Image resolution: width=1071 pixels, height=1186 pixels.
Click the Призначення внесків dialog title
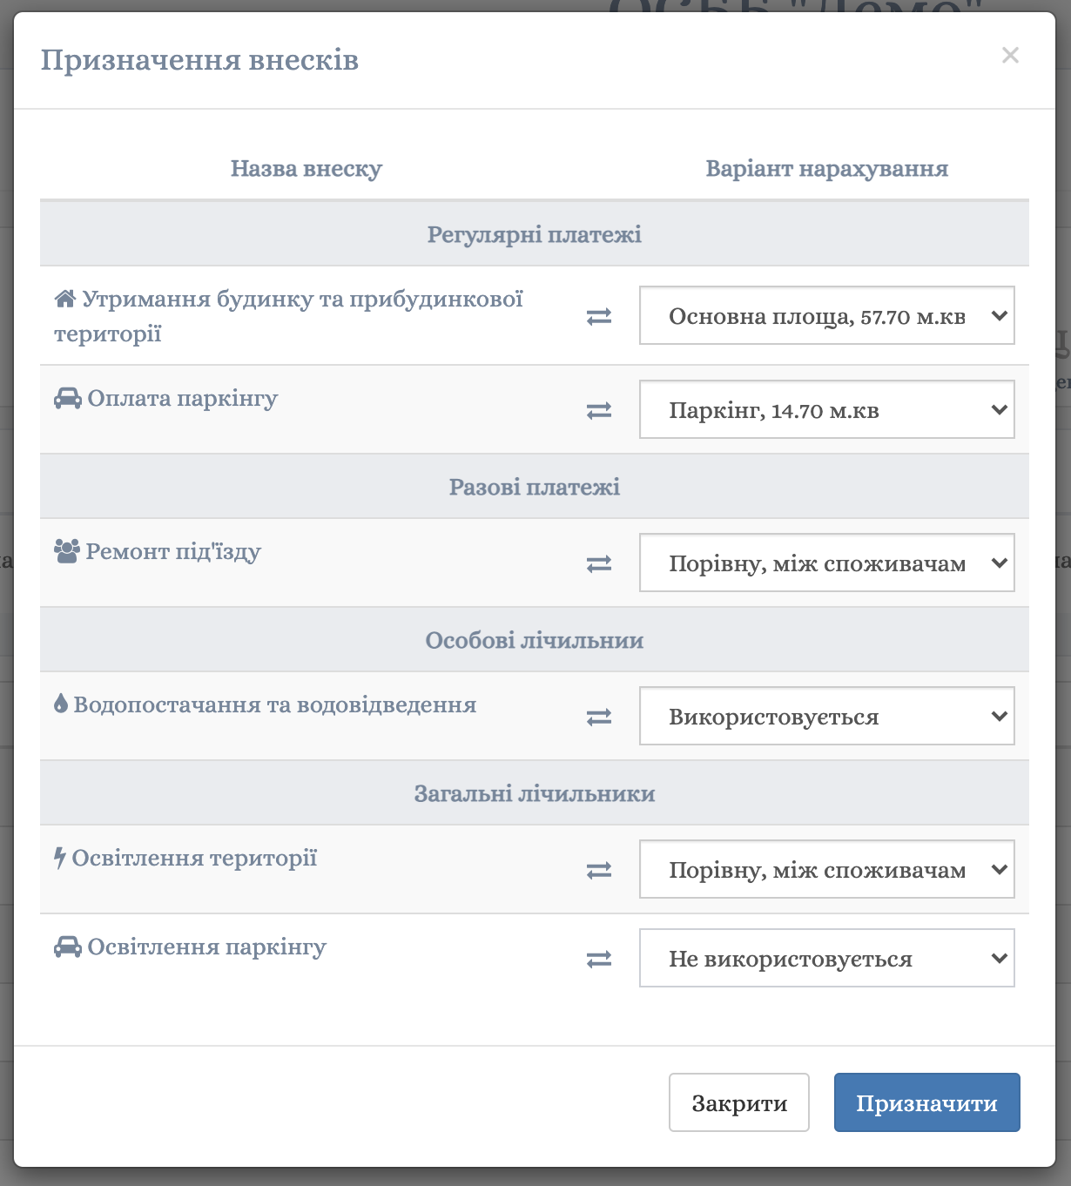tap(200, 60)
